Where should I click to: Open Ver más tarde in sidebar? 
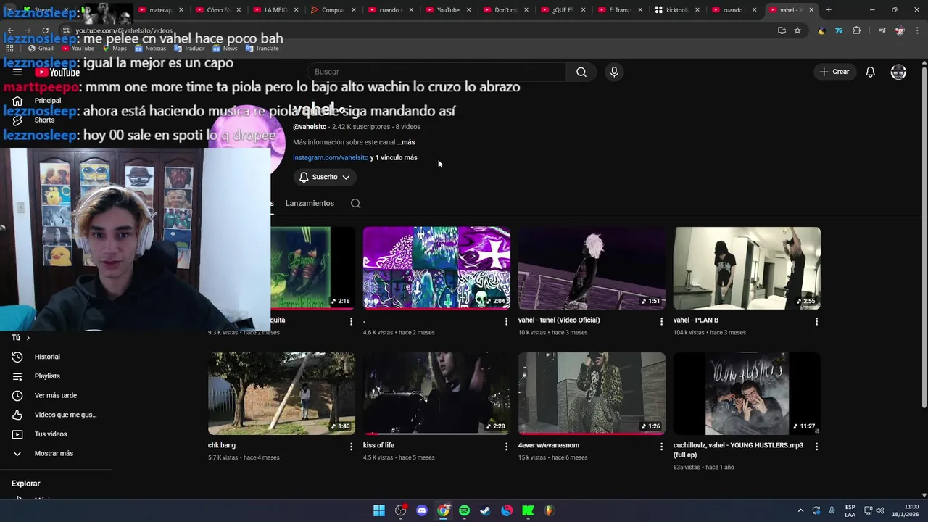point(55,395)
